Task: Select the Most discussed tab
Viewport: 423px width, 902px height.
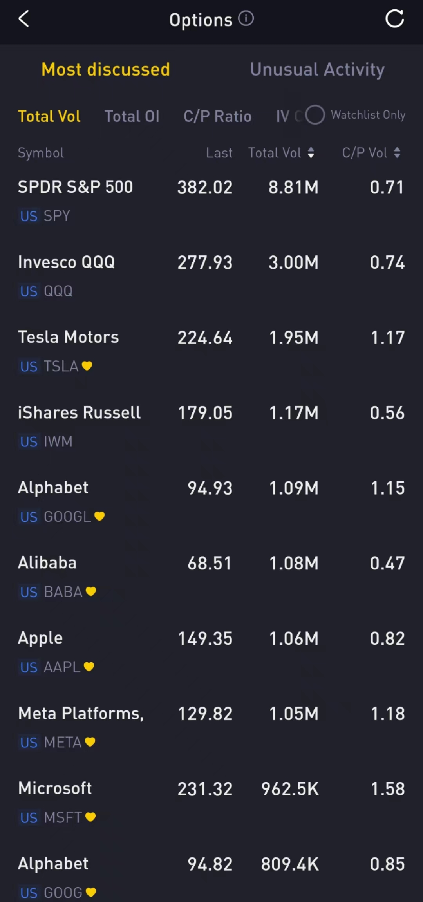Action: (x=106, y=69)
